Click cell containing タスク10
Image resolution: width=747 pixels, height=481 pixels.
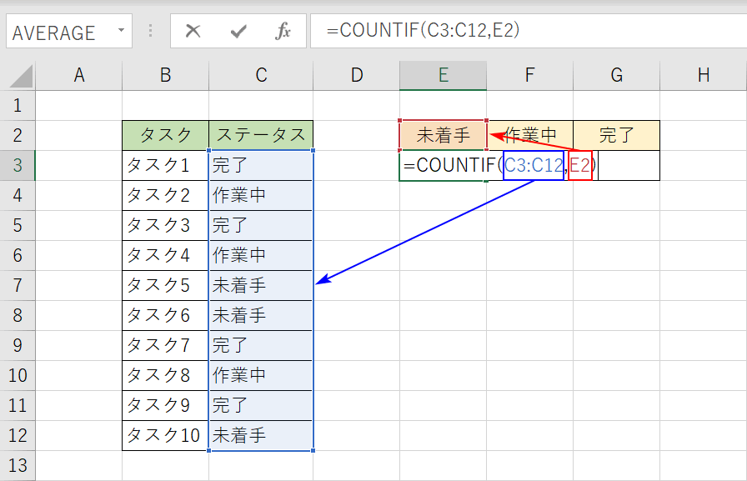[164, 434]
